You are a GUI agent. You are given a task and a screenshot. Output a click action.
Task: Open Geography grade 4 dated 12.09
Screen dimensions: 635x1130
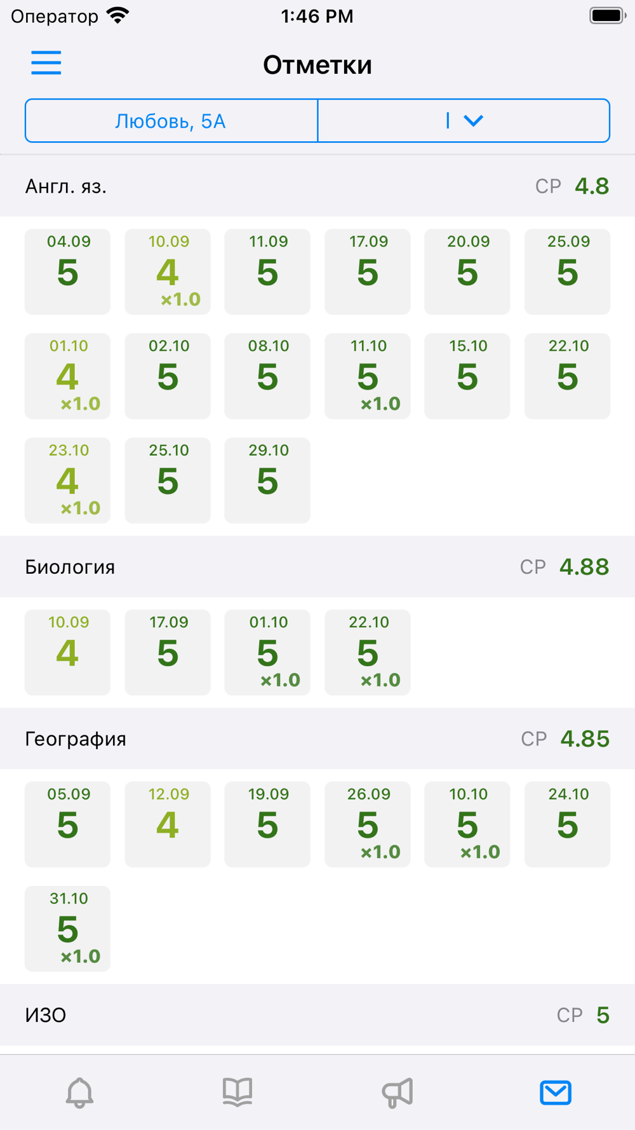point(168,824)
